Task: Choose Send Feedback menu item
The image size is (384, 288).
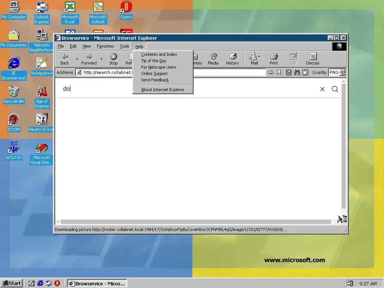Action: click(163, 80)
